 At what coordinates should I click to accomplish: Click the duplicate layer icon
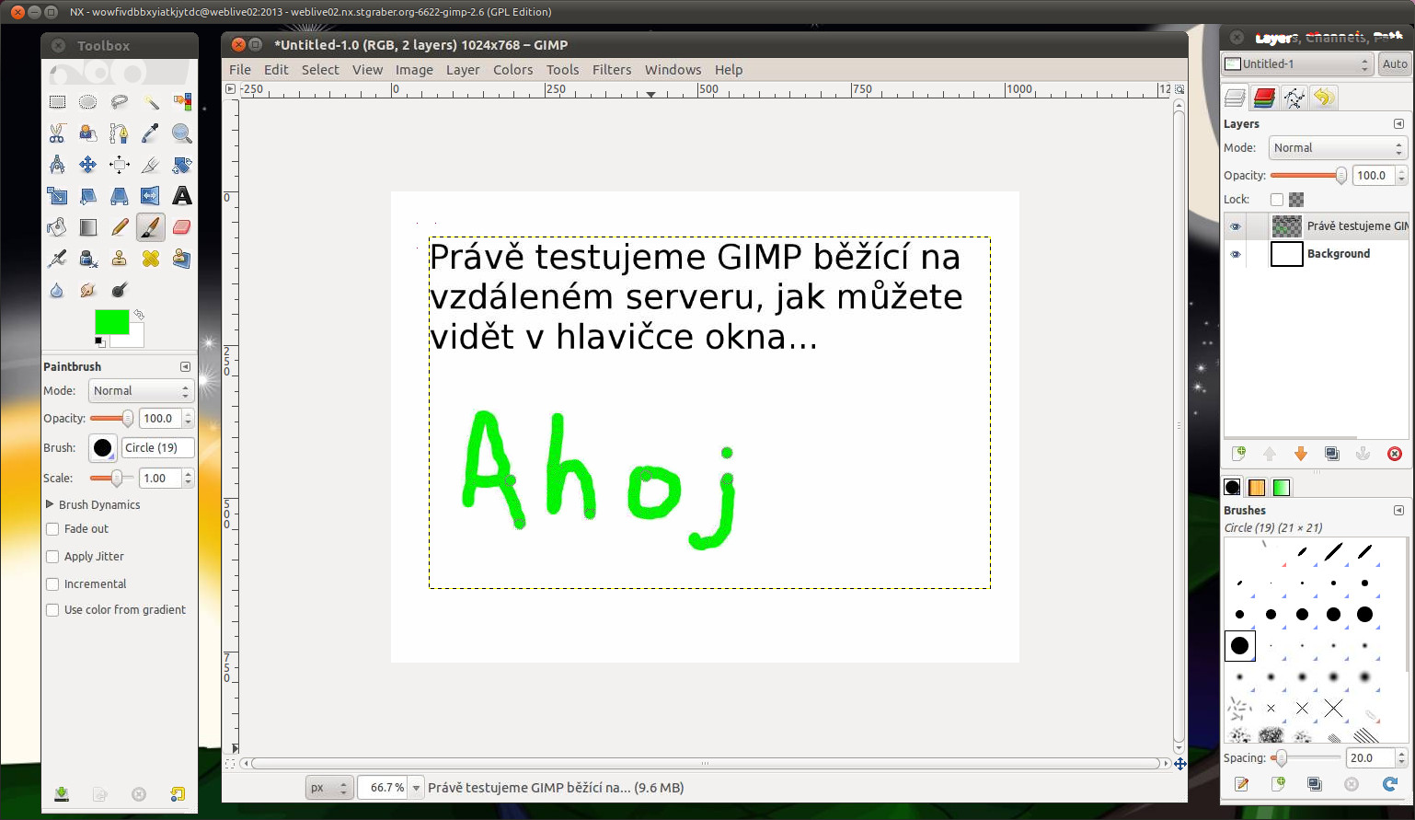(x=1331, y=453)
